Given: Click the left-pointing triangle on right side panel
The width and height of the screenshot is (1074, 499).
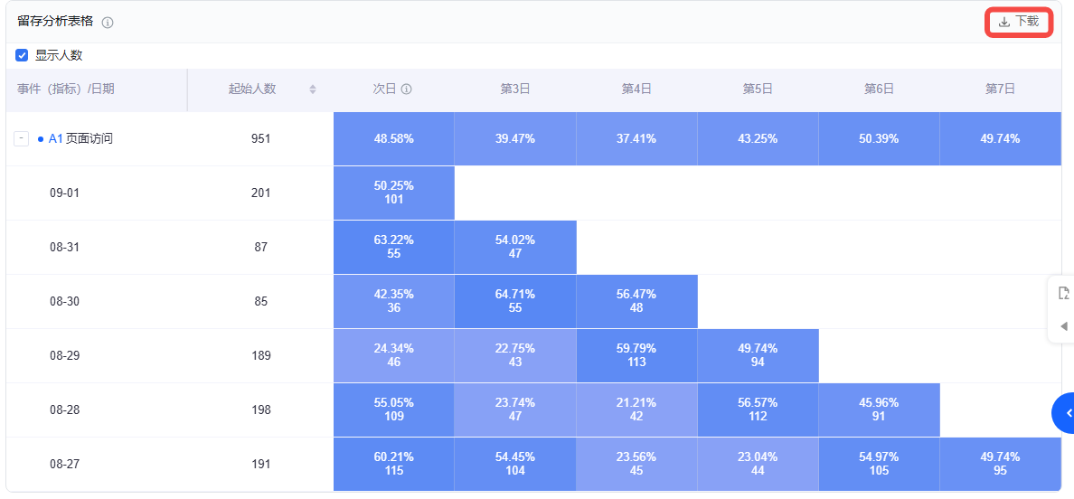Looking at the screenshot, I should [1064, 325].
